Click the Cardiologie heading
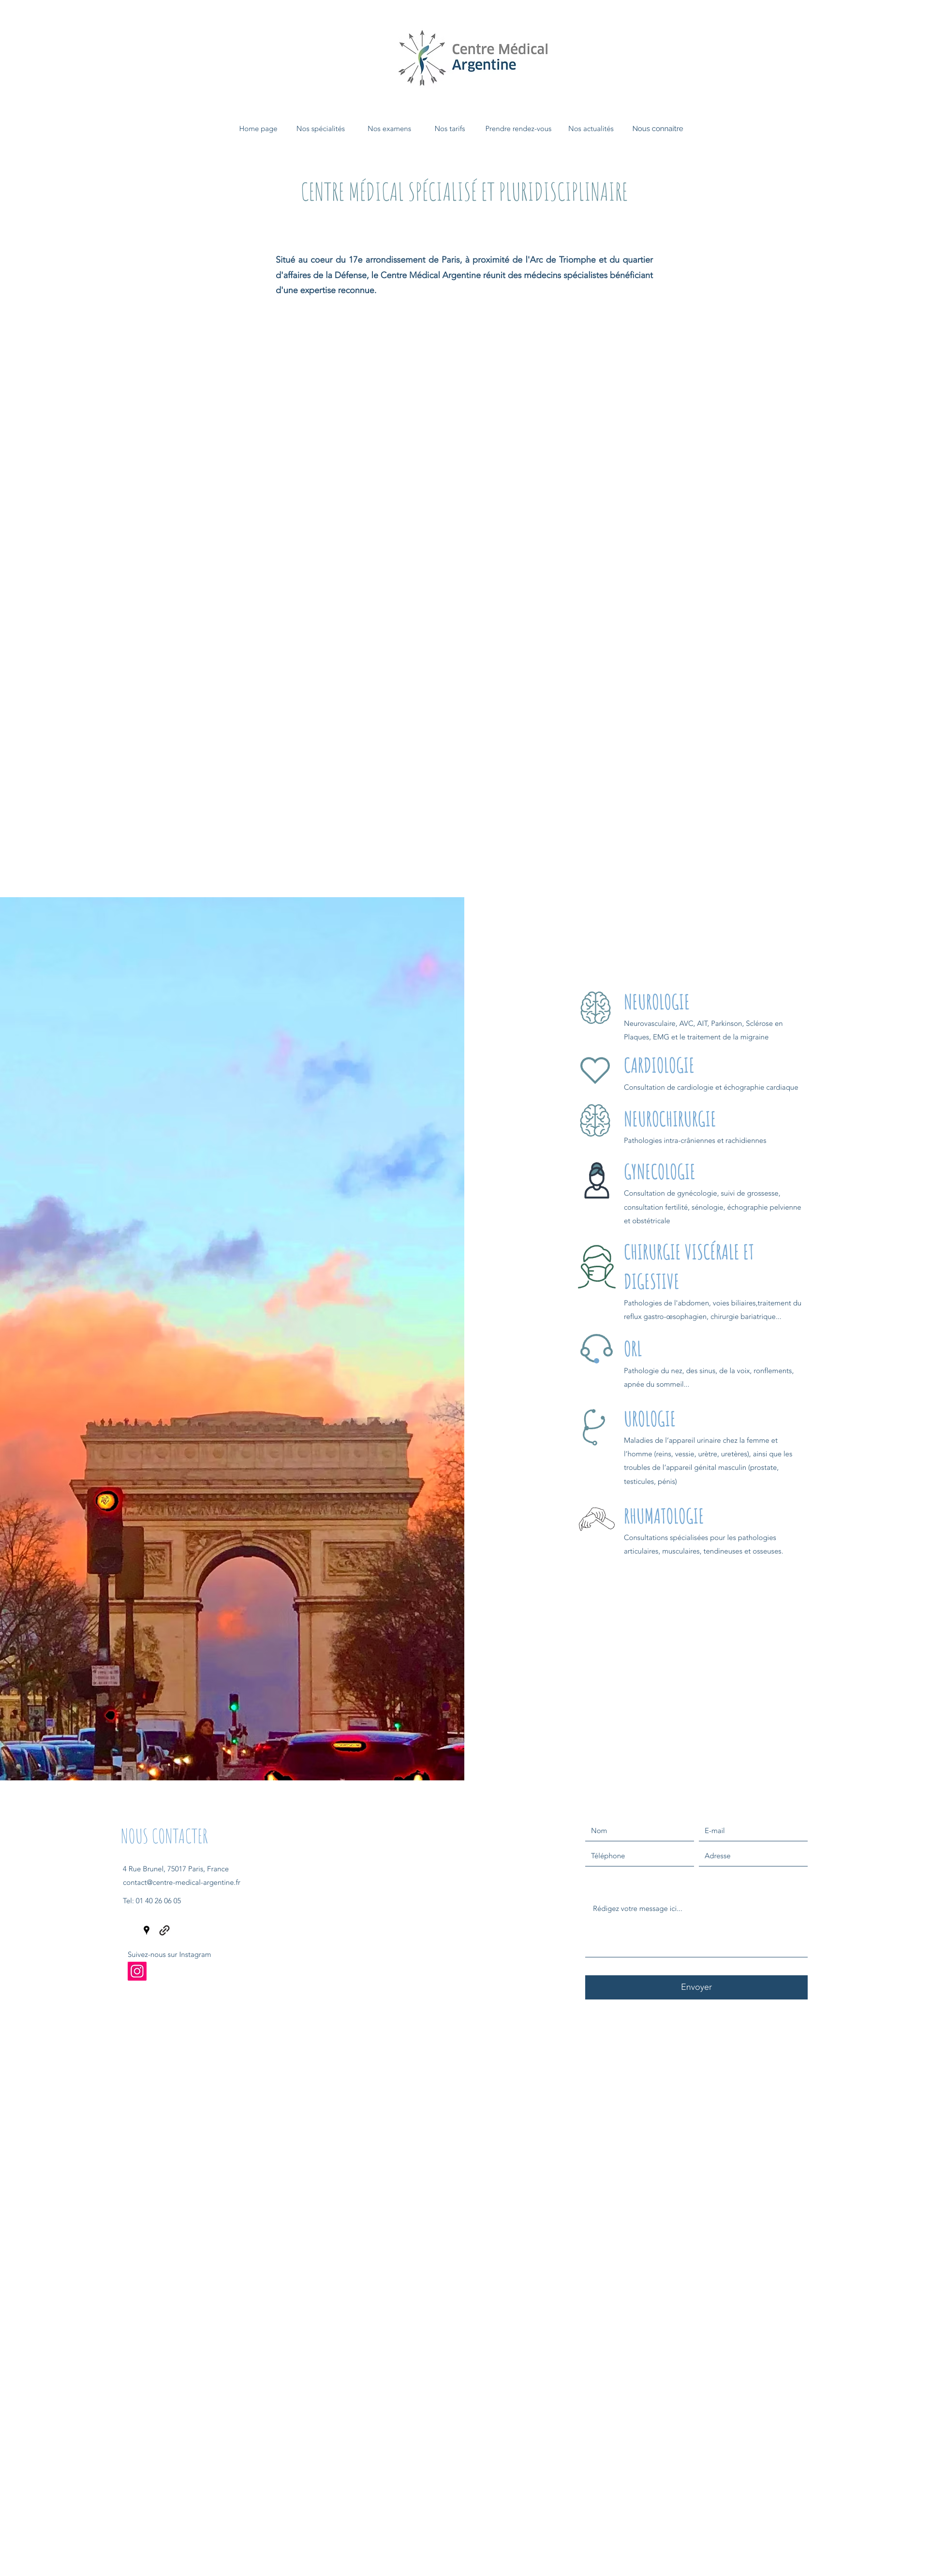 [659, 1065]
